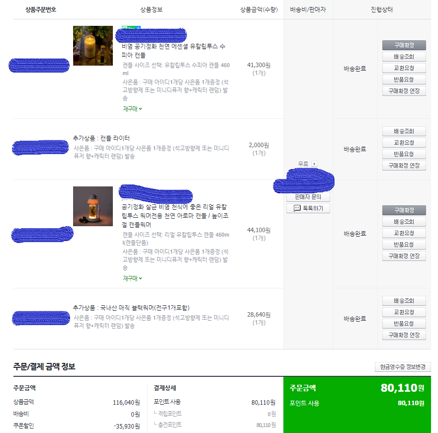Click 반품요청 for the black warmer item
Viewport: 438px width, 433px height.
coord(404,324)
